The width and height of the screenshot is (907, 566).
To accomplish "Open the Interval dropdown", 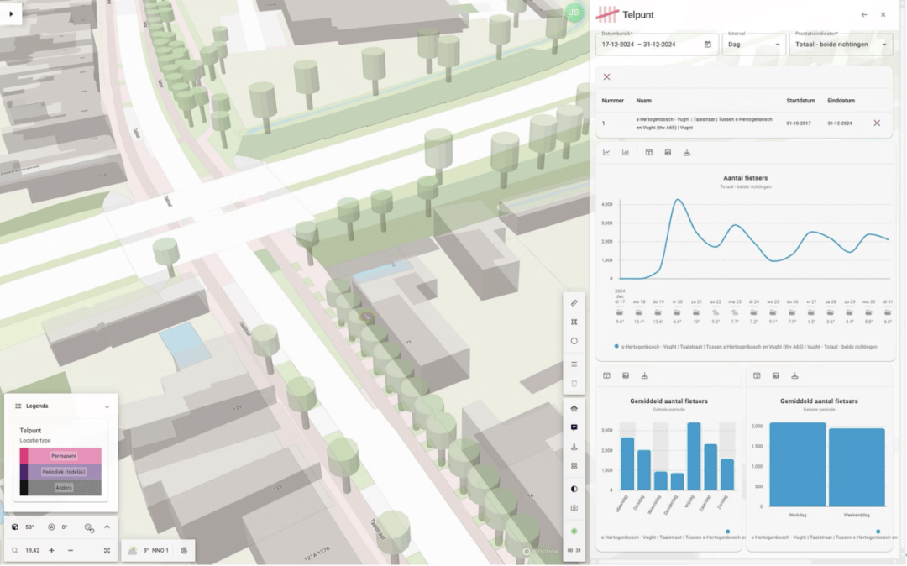I will click(x=753, y=45).
